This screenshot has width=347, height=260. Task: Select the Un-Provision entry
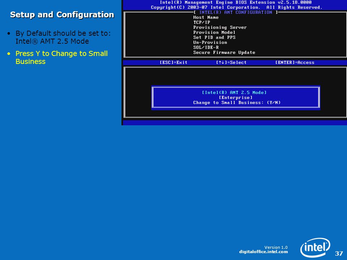click(210, 43)
